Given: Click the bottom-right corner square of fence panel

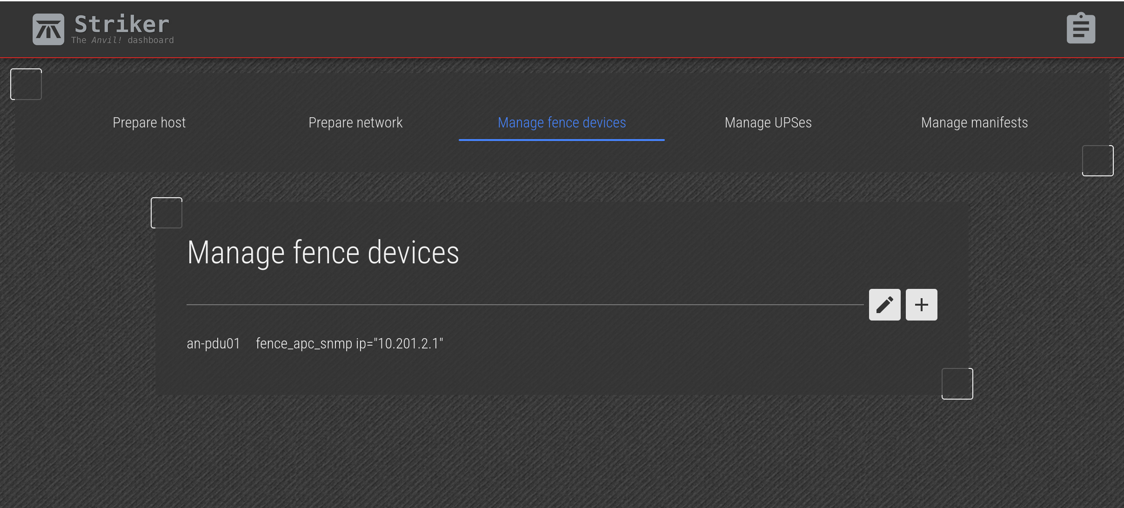Looking at the screenshot, I should tap(957, 384).
